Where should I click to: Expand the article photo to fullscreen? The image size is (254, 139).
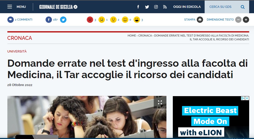click(160, 102)
